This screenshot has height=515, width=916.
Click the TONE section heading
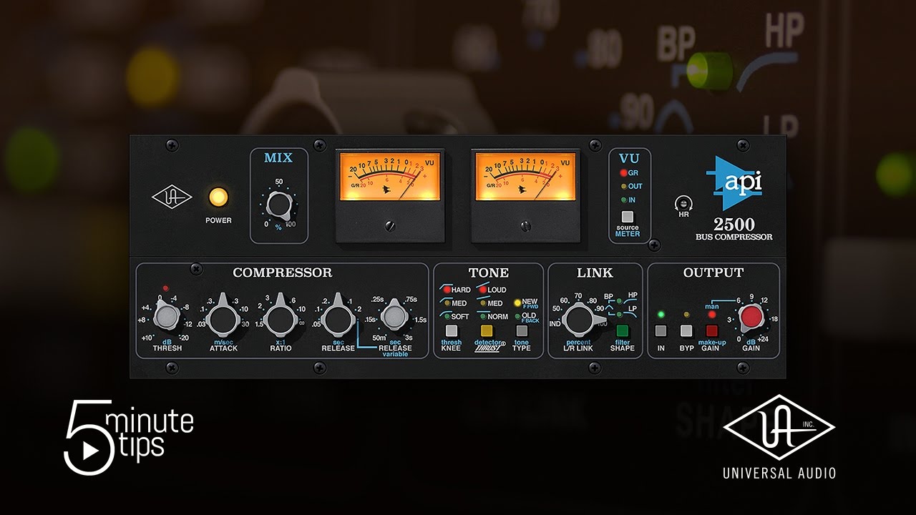pyautogui.click(x=489, y=273)
